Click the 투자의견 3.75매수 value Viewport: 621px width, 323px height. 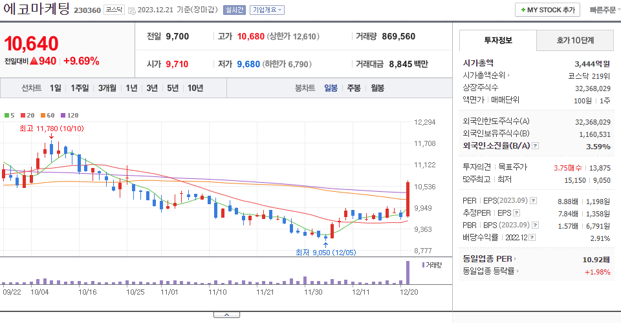(567, 168)
